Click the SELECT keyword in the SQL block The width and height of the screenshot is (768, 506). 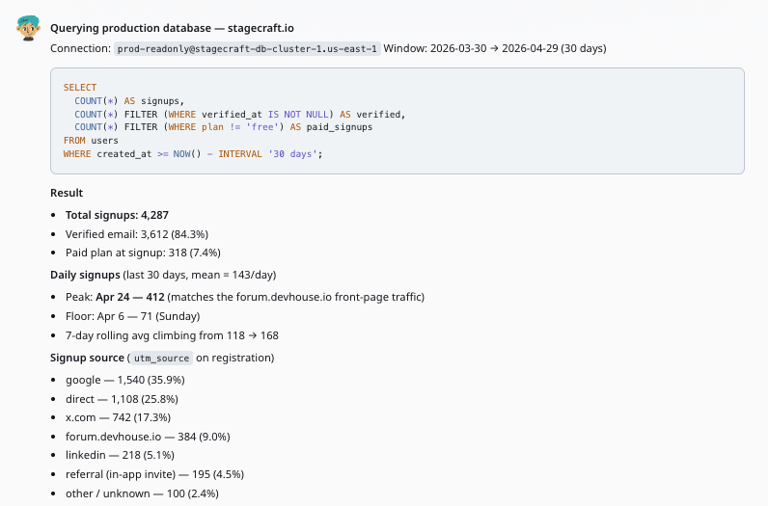pos(80,88)
